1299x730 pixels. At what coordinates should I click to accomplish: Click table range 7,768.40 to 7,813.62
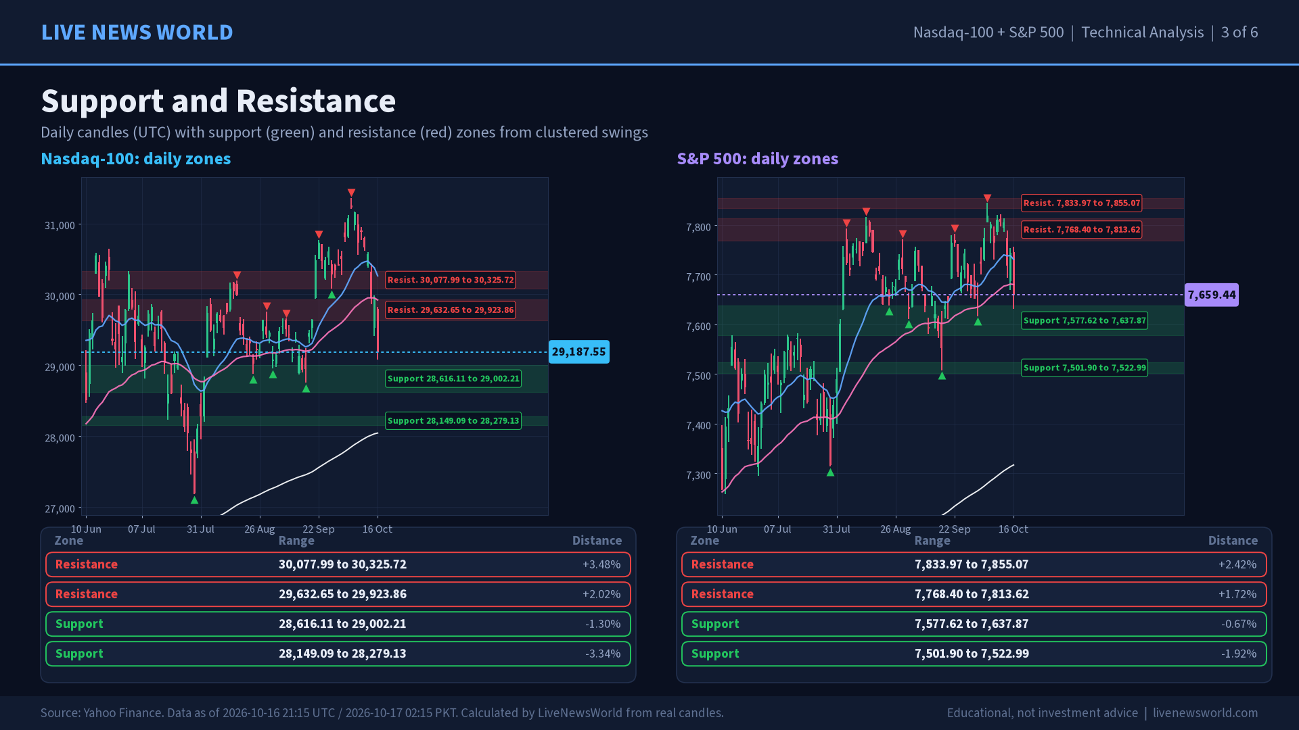coord(972,594)
